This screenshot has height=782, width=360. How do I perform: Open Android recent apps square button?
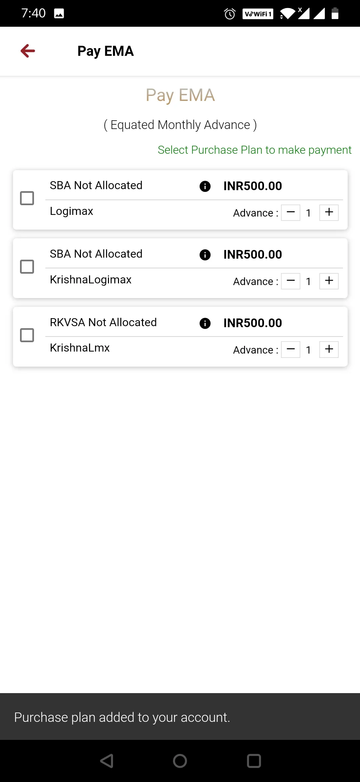pos(254,761)
